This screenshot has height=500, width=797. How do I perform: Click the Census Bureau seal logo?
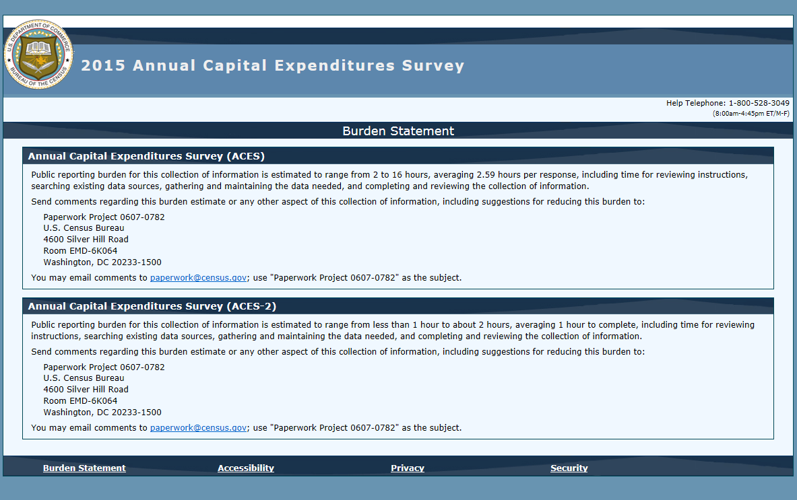(38, 55)
